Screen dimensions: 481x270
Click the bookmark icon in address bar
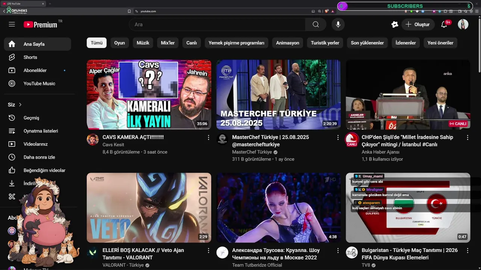(x=129, y=11)
